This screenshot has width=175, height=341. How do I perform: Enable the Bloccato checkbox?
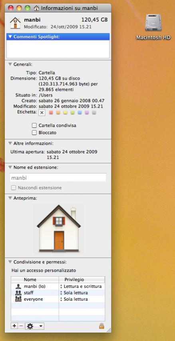click(34, 132)
